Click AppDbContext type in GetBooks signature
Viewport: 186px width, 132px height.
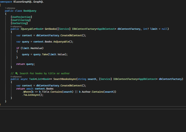(x=106, y=29)
